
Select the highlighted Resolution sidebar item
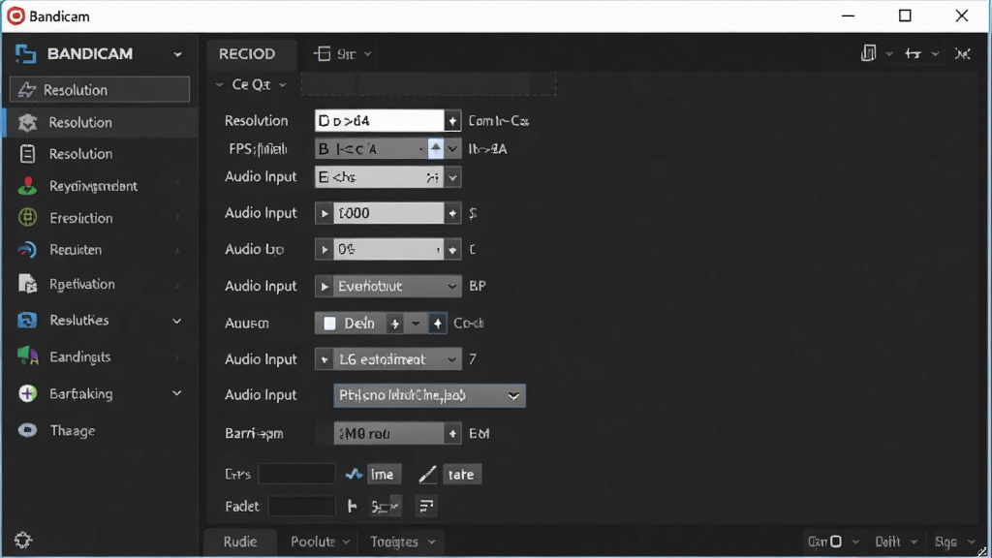pyautogui.click(x=101, y=122)
